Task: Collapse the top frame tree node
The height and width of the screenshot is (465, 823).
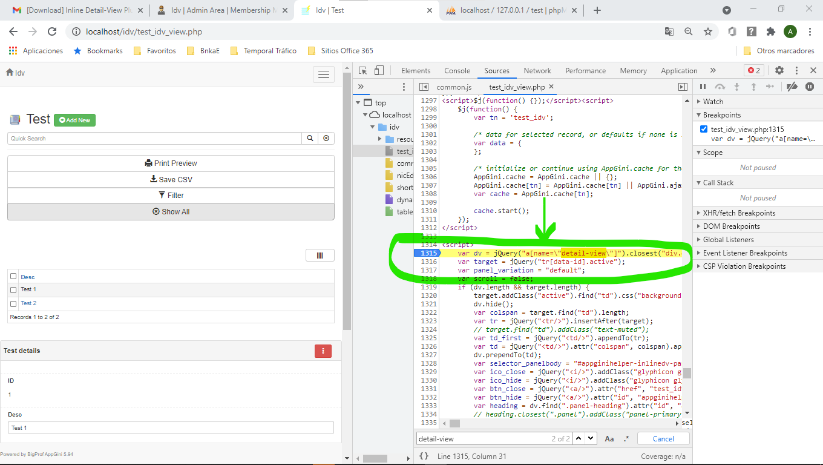Action: coord(359,103)
